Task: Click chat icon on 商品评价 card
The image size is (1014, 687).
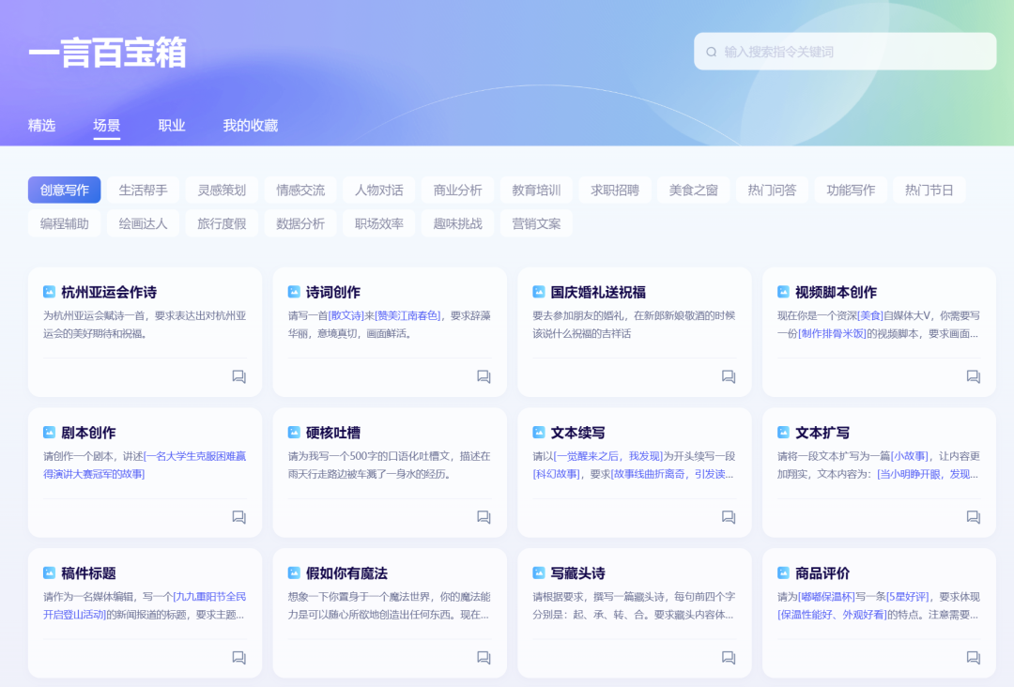Action: [x=974, y=657]
